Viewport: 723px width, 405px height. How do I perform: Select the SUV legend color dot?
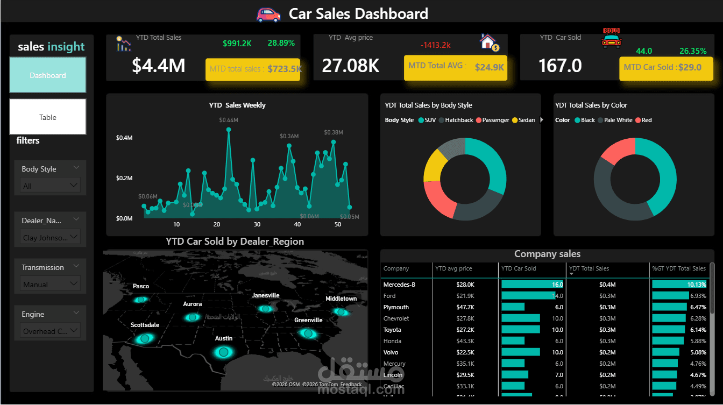coord(421,120)
